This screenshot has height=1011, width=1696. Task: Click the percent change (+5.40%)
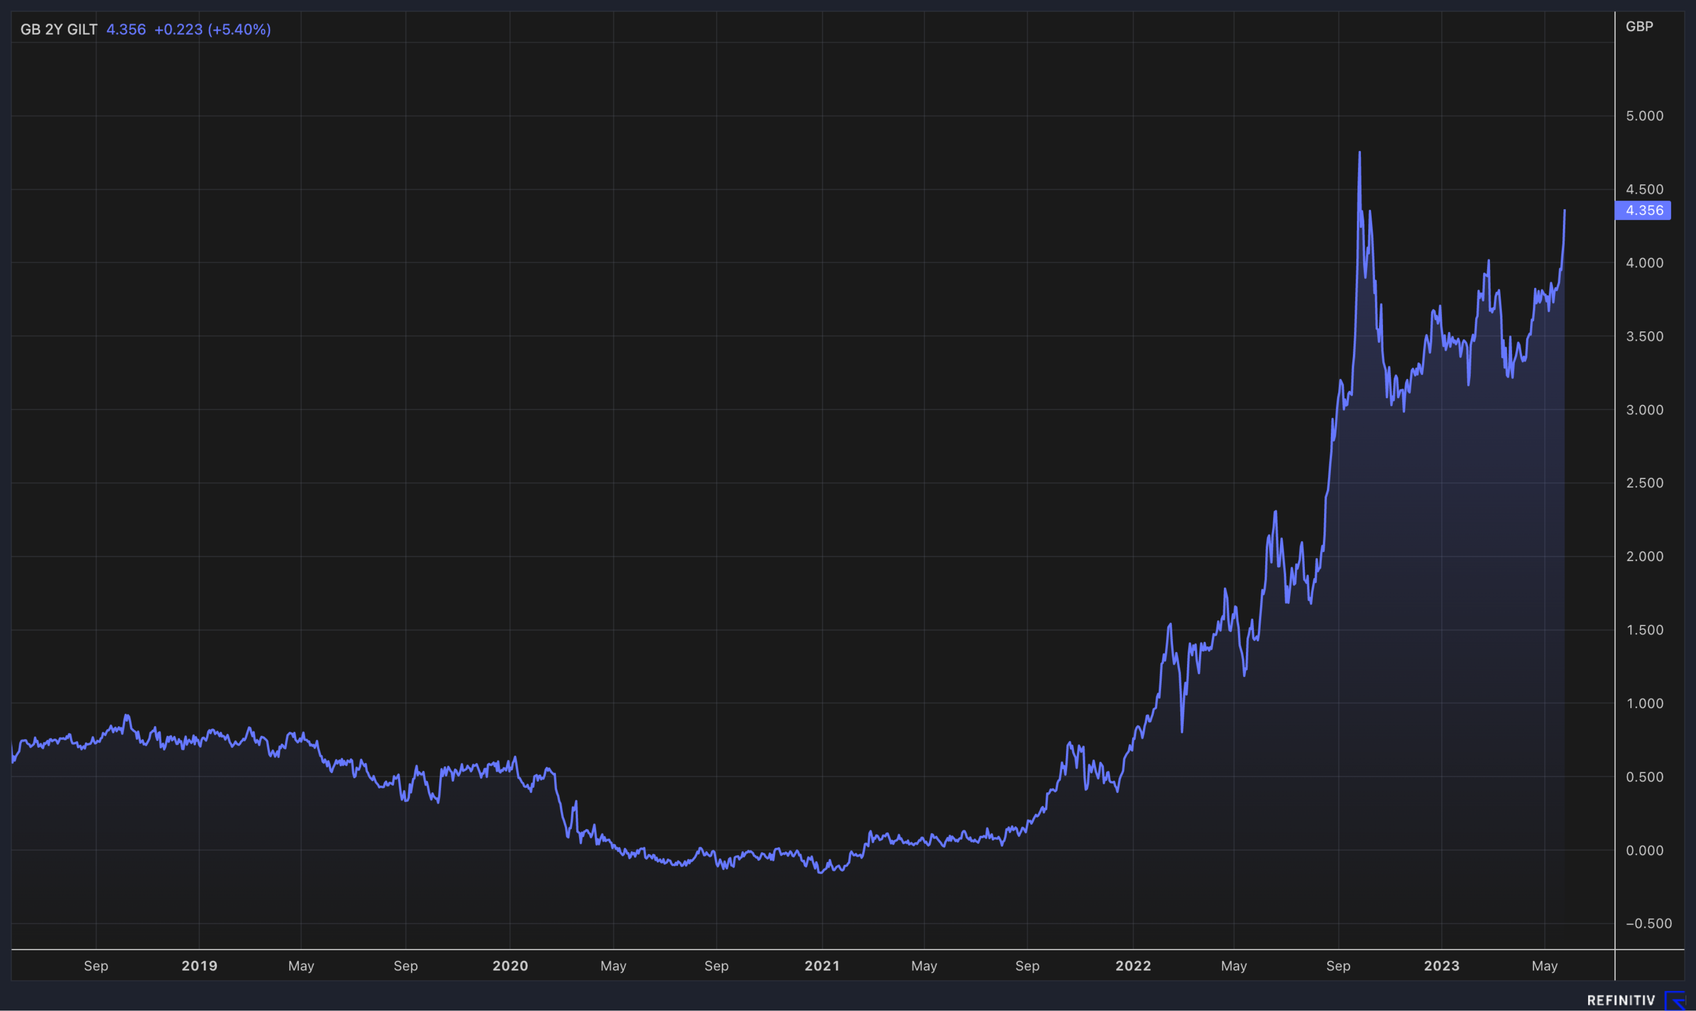[x=239, y=29]
